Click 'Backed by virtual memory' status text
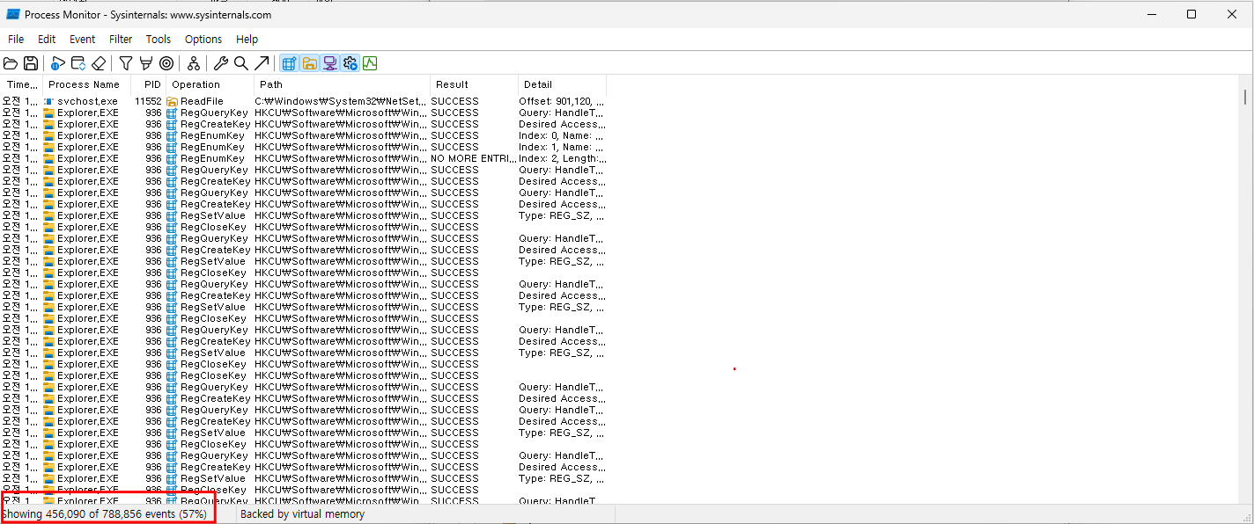The width and height of the screenshot is (1254, 524). (302, 514)
